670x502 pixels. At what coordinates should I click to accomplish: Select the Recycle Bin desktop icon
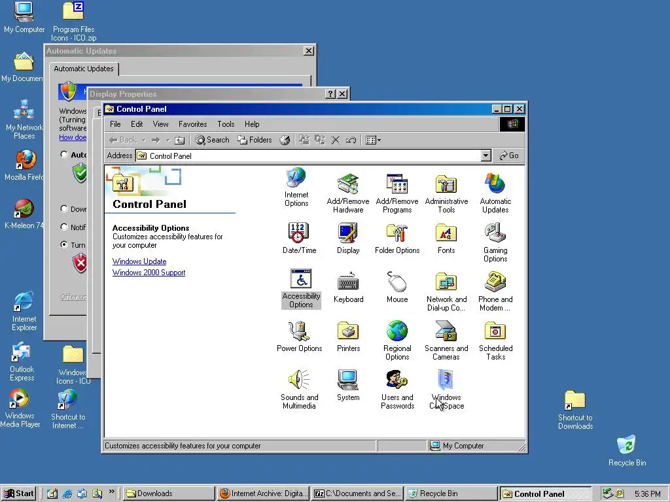pyautogui.click(x=627, y=450)
